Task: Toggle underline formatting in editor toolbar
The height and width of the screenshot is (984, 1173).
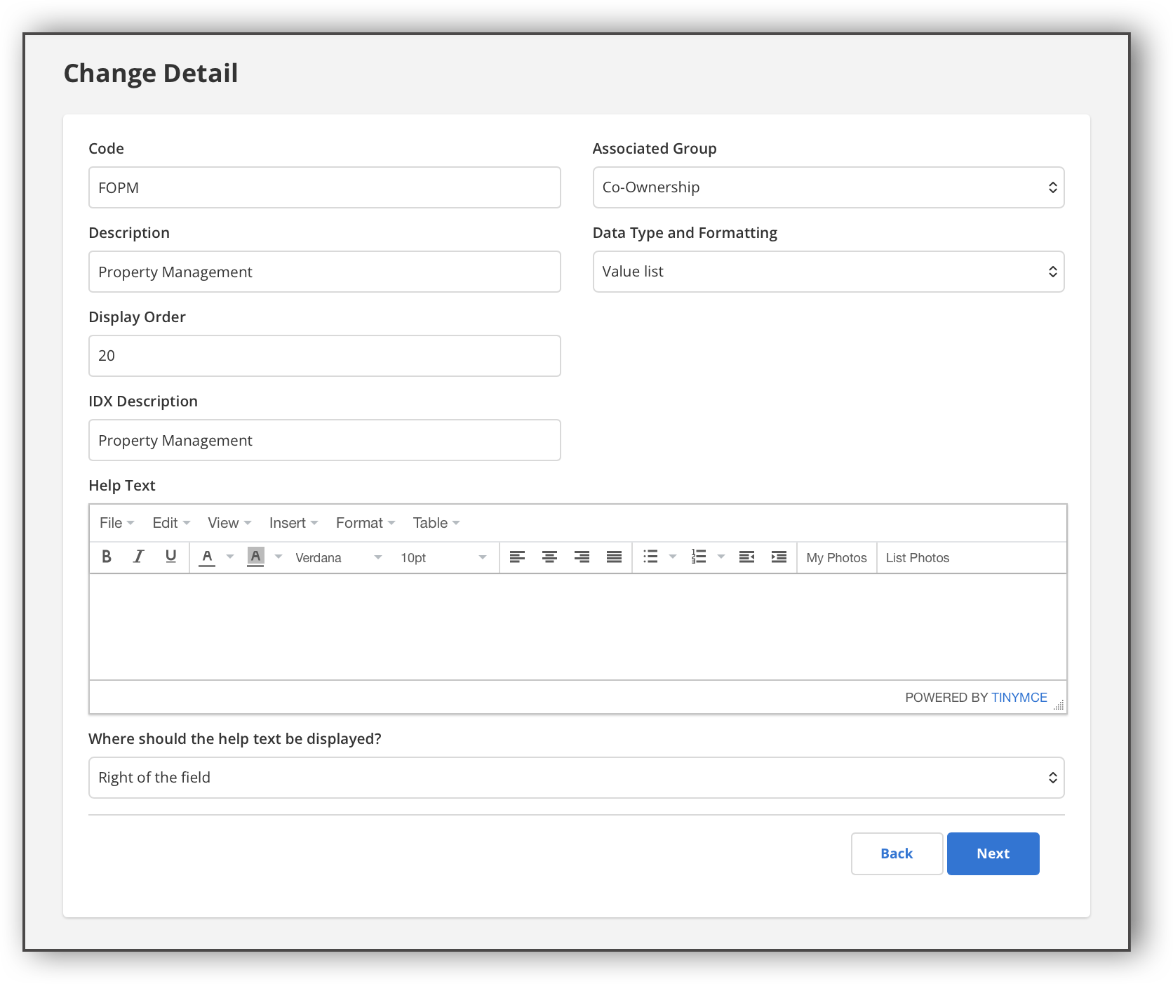Action: pyautogui.click(x=170, y=557)
